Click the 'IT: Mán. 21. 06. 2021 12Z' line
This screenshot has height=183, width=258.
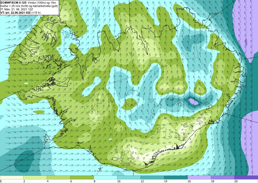(x=17, y=9)
